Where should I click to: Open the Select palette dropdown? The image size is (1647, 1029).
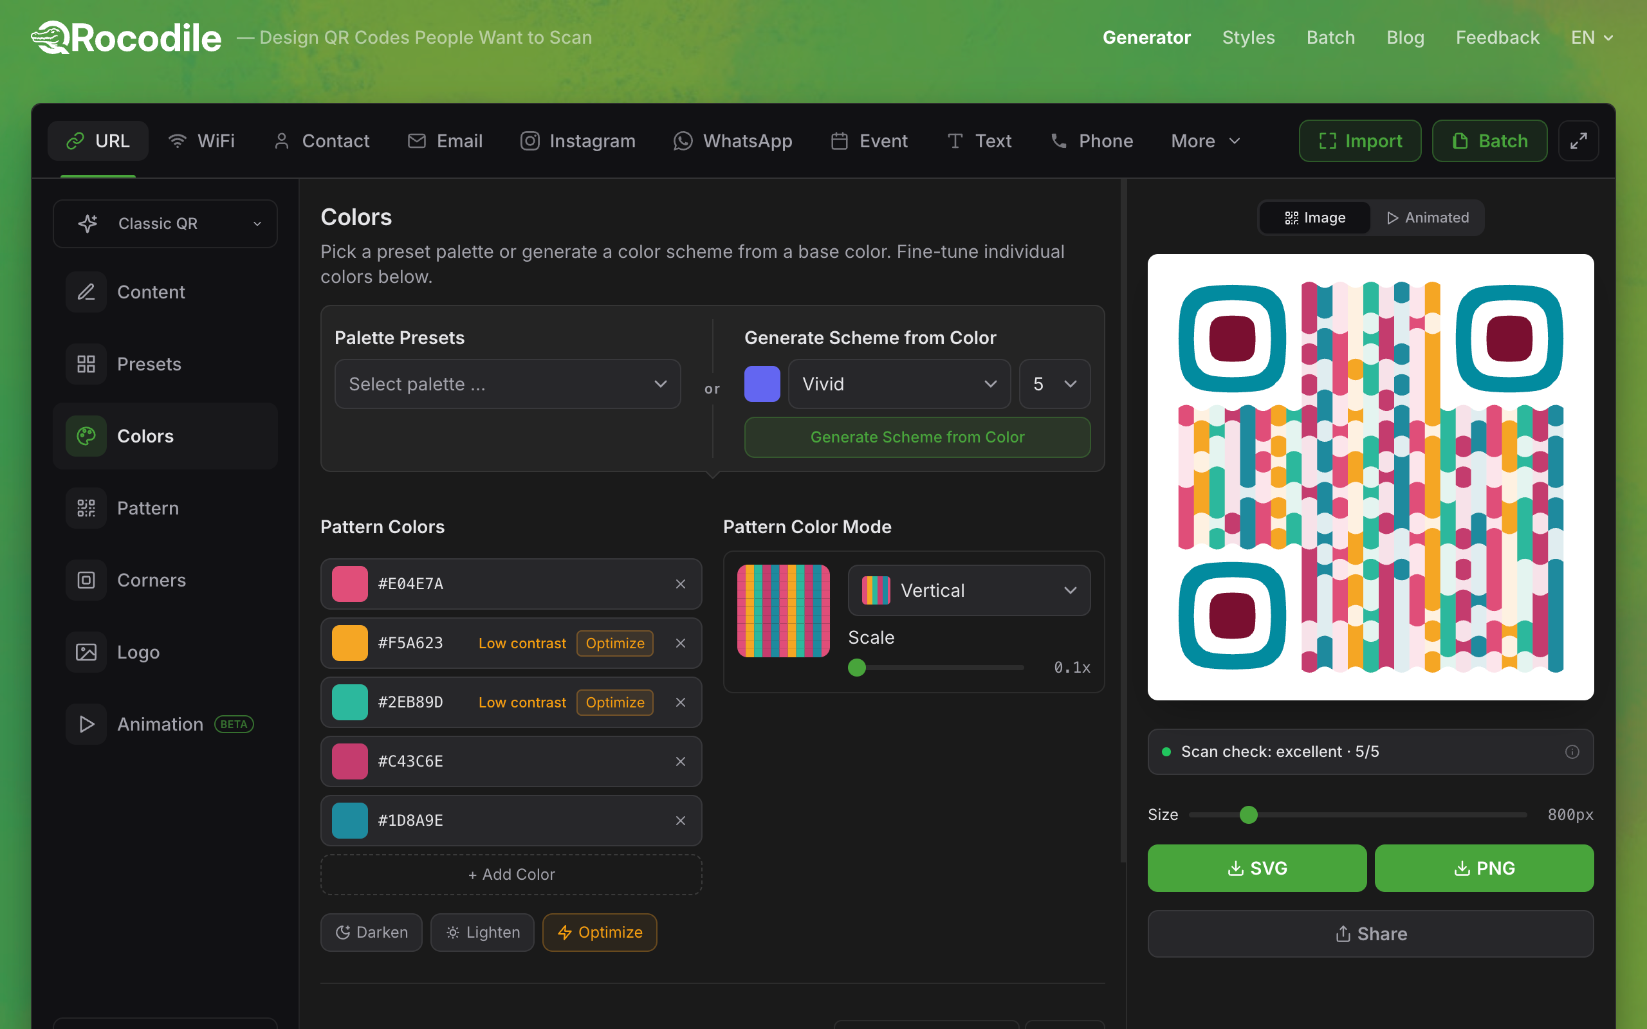pyautogui.click(x=508, y=384)
